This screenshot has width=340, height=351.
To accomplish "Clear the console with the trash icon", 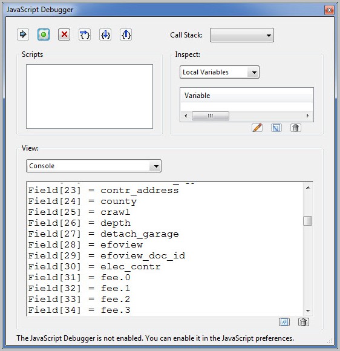I will 303,322.
